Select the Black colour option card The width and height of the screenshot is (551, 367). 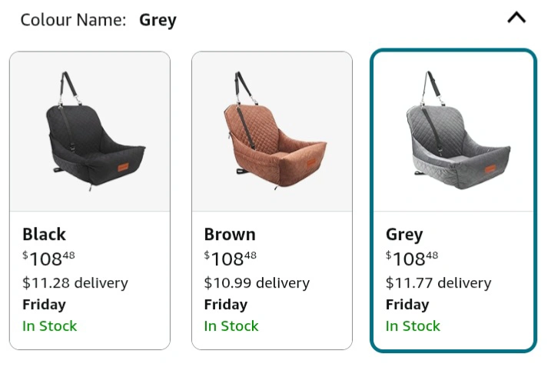(90, 200)
